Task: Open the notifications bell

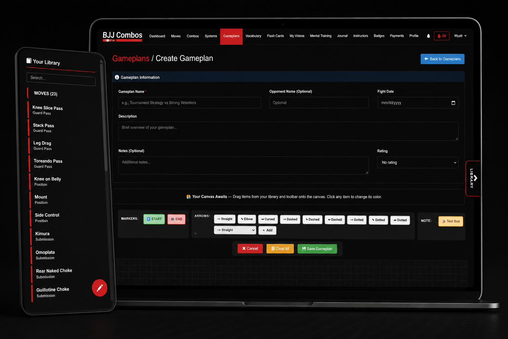Action: point(428,36)
